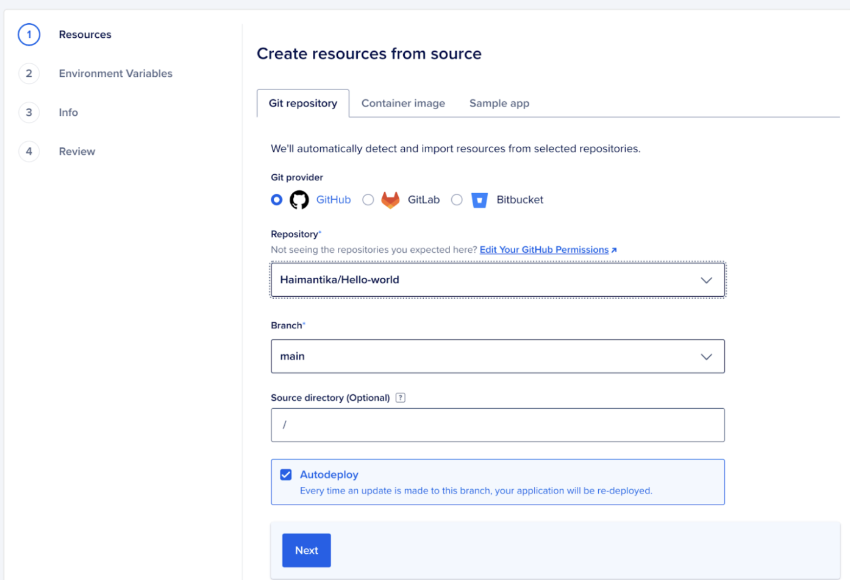Uncheck the Autodeploy checkbox
The width and height of the screenshot is (850, 580).
tap(286, 475)
